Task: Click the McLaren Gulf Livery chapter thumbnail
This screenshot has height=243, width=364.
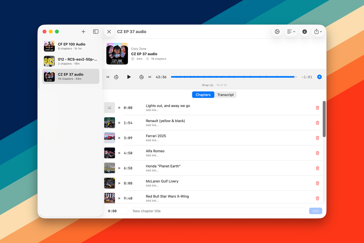Action: click(x=110, y=183)
